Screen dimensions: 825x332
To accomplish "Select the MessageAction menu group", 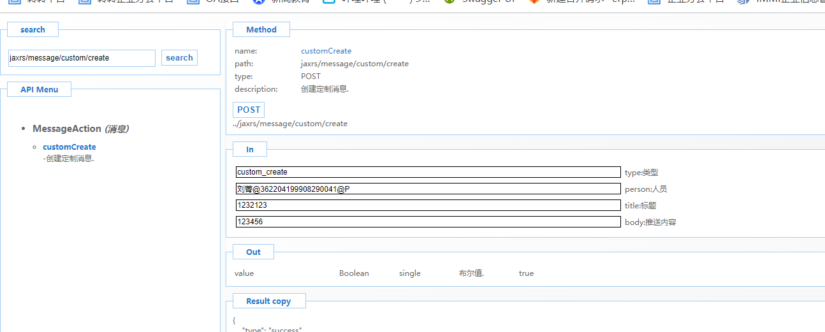I will coord(67,129).
